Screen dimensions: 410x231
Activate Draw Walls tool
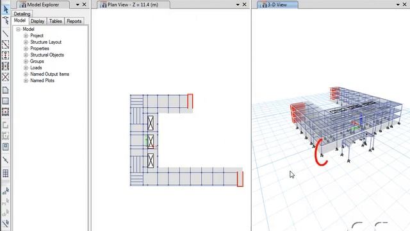point(6,125)
